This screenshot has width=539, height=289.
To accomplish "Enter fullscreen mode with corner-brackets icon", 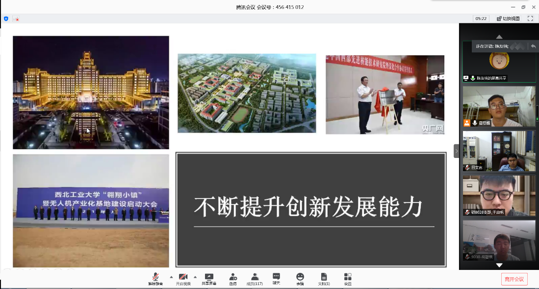I will 530,19.
